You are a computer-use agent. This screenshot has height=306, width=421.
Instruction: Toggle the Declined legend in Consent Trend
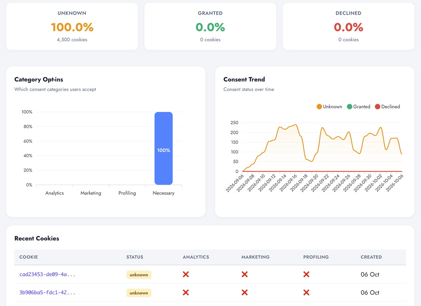pyautogui.click(x=387, y=107)
